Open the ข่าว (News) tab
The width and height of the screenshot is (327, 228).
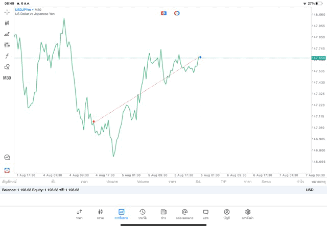click(x=163, y=214)
